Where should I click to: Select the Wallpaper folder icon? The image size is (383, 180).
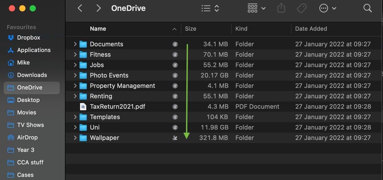[x=83, y=138]
